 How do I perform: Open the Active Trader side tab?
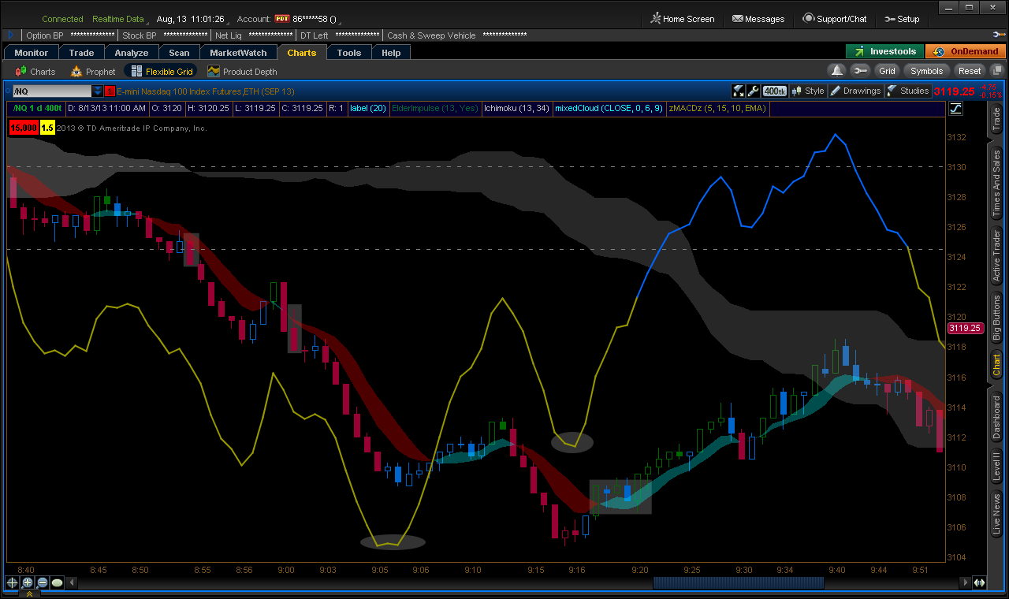pyautogui.click(x=996, y=257)
